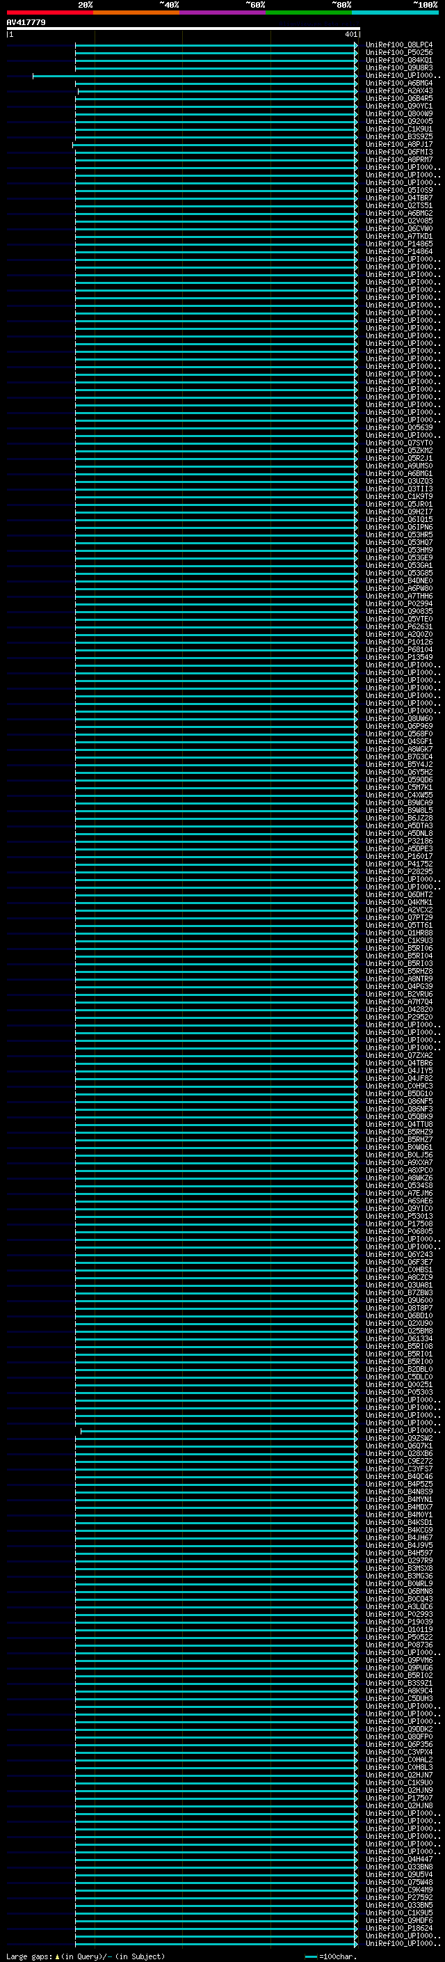
Task: Select hit UniRef100_P08736
Action: (x=399, y=1645)
